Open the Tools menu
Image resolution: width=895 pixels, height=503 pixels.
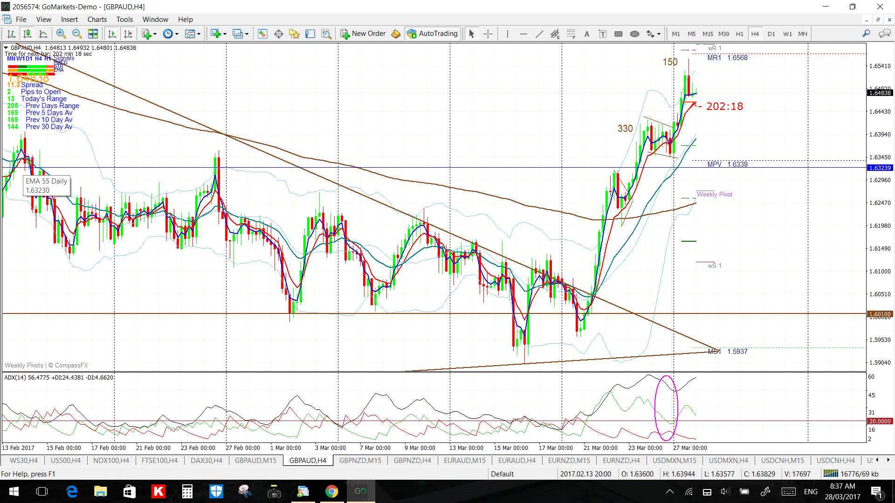124,19
